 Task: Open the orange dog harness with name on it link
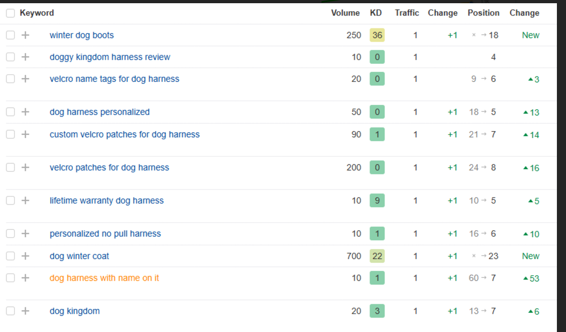tap(104, 278)
